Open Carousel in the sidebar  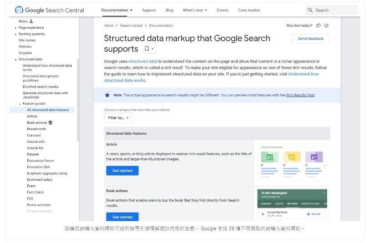(34, 135)
